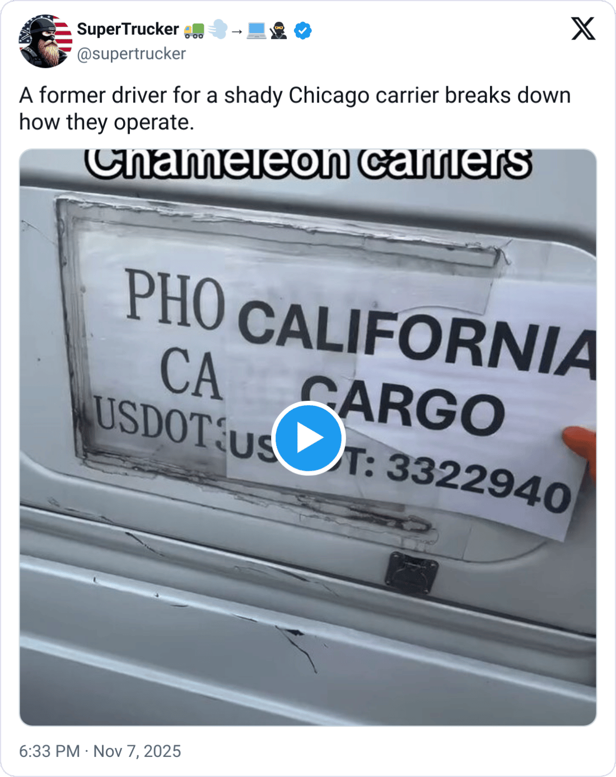Click the laptop emoji in name
Viewport: 616px width, 777px height.
[x=256, y=30]
